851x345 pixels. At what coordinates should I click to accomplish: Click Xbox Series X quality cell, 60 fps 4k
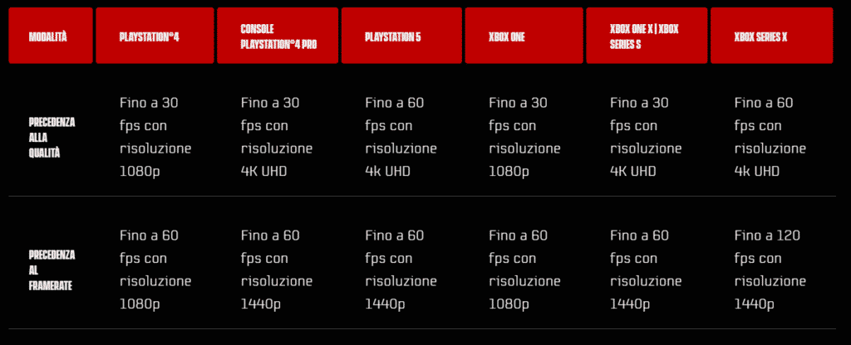[770, 138]
